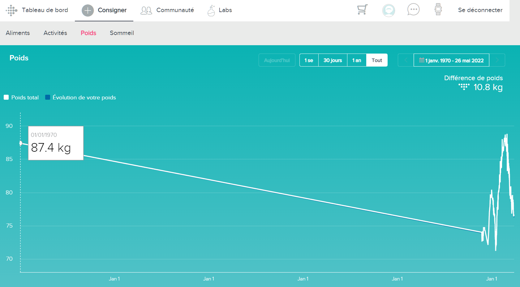
Task: Click the 01/01/1970 data point marker
Action: (20, 143)
